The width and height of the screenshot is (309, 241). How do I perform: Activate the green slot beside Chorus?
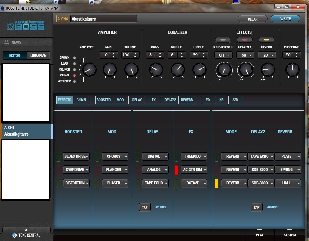tap(97, 157)
